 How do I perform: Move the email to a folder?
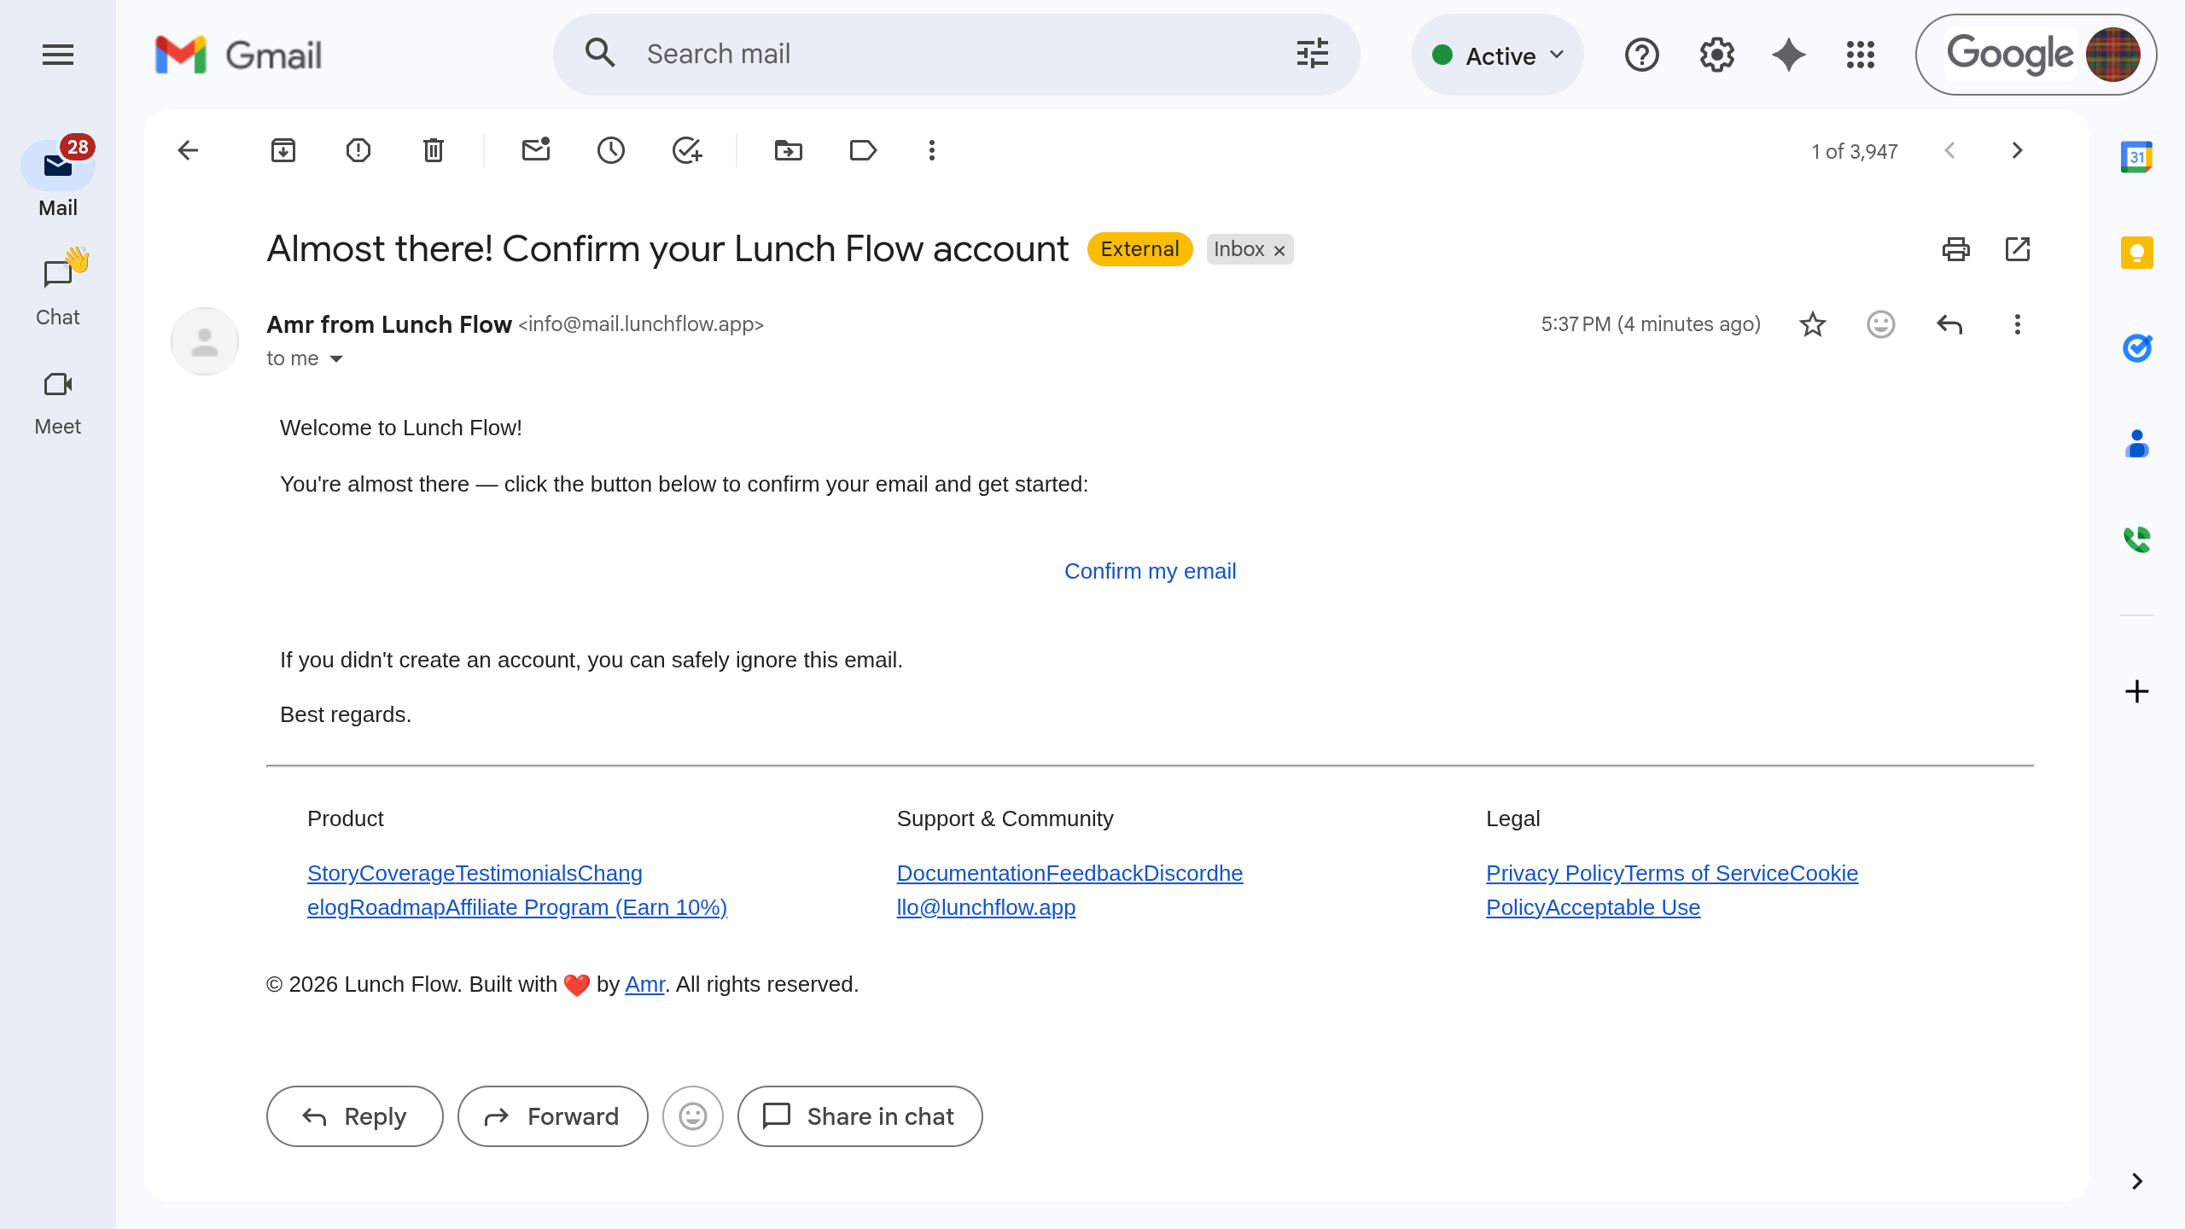[x=787, y=150]
